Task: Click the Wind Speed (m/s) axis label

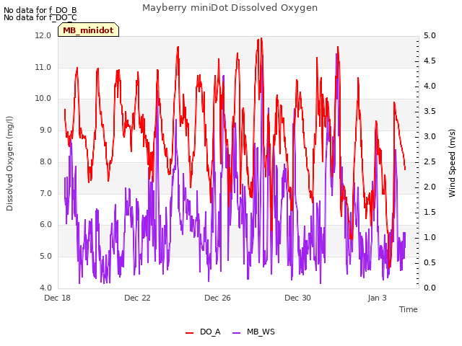Action: [452, 163]
